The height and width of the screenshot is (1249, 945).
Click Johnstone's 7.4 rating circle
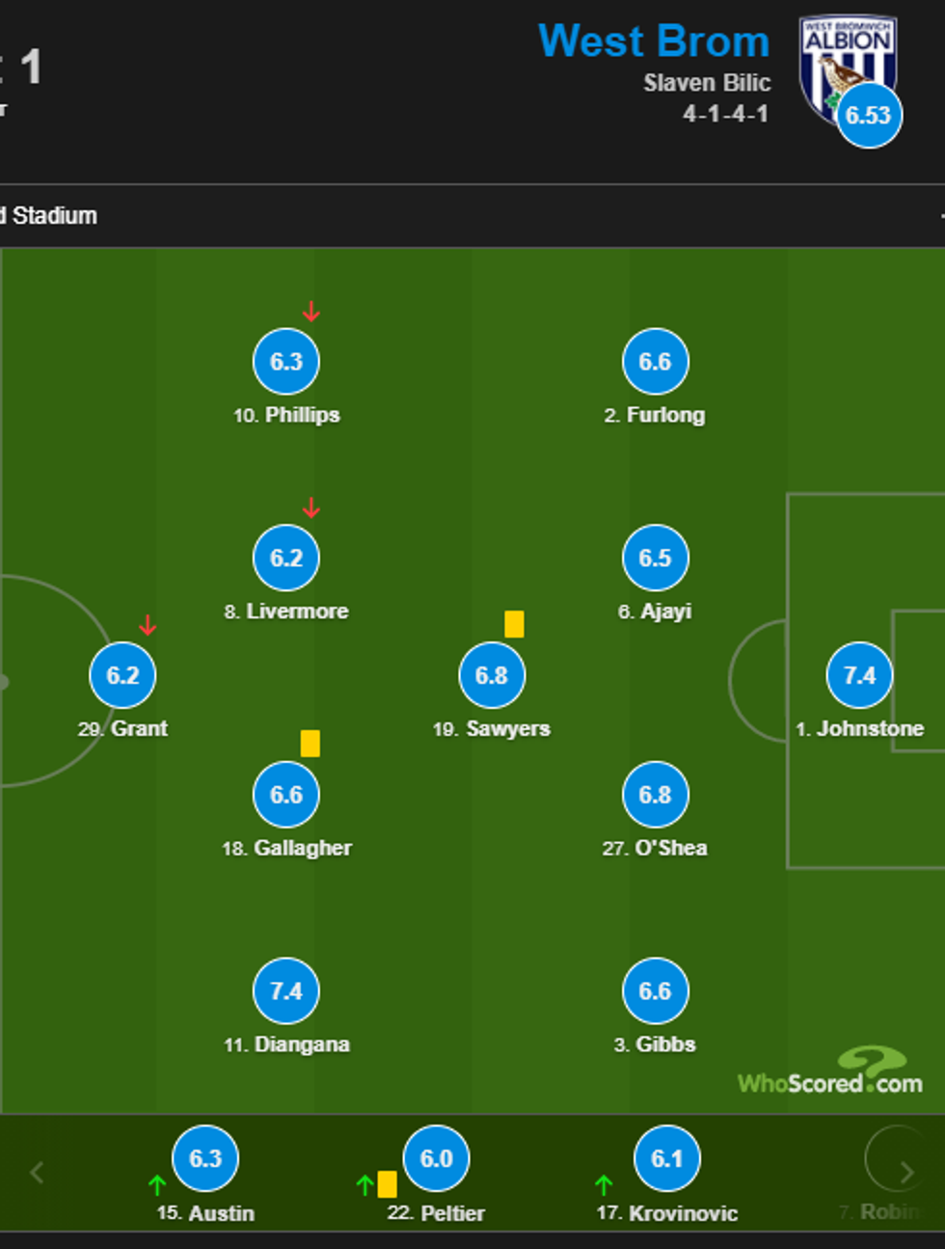[859, 675]
